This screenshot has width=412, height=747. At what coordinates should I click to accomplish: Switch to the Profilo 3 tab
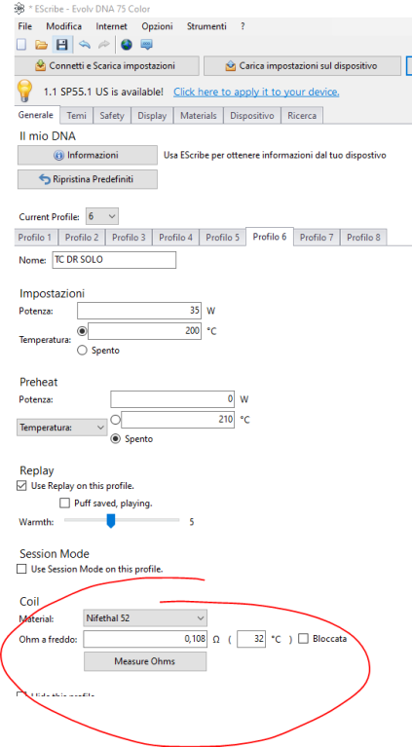coord(129,238)
